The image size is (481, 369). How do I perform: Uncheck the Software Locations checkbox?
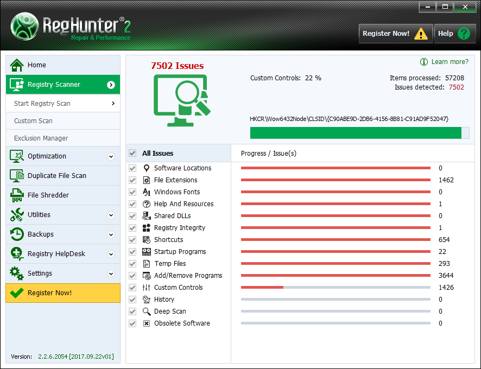click(132, 168)
